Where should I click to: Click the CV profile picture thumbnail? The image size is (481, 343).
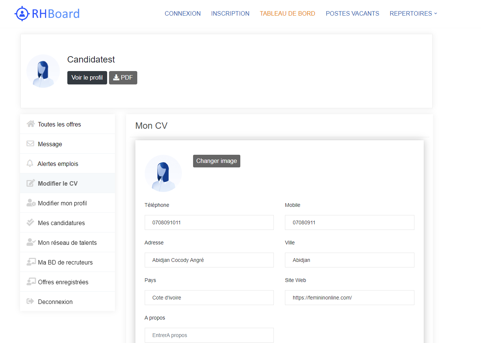163,173
